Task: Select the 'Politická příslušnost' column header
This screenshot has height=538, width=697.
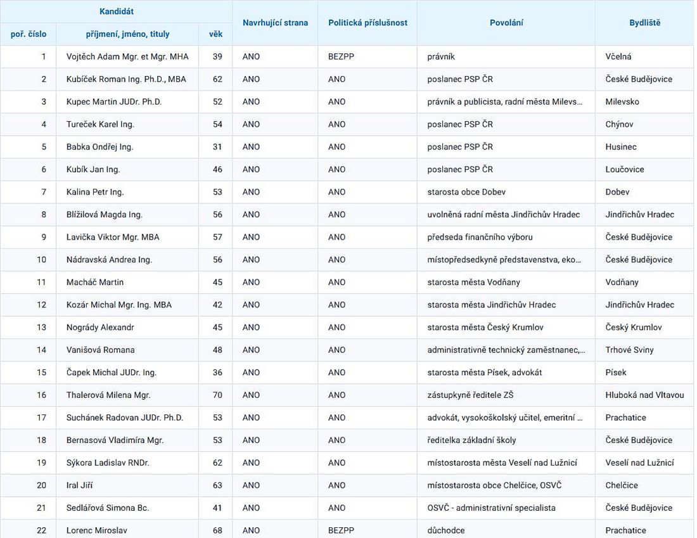Action: 368,23
